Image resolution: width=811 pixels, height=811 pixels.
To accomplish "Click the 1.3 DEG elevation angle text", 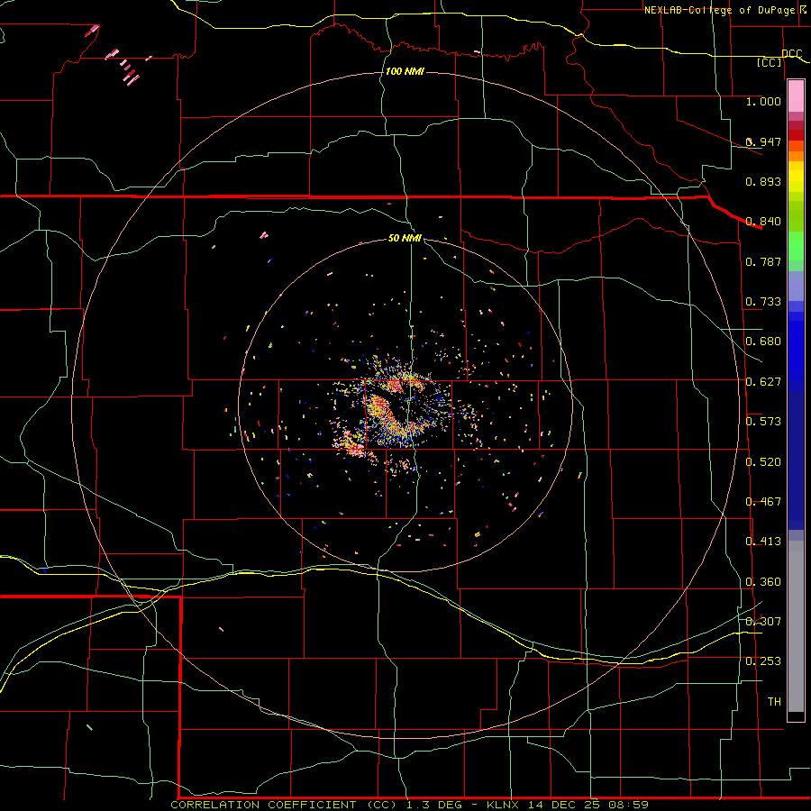I will [x=436, y=805].
